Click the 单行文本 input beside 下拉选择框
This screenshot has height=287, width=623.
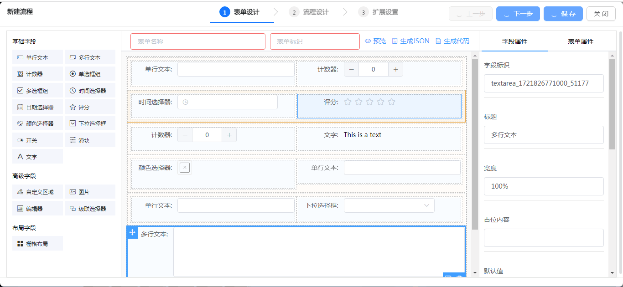236,205
